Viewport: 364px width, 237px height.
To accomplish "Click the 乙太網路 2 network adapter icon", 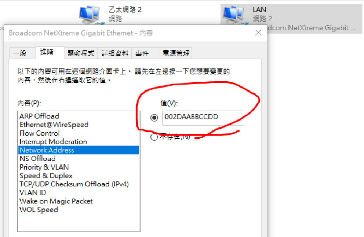I will 91,15.
